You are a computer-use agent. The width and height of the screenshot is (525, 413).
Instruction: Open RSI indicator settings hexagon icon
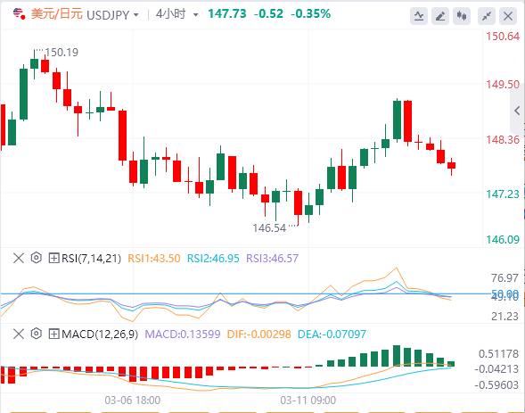37,258
